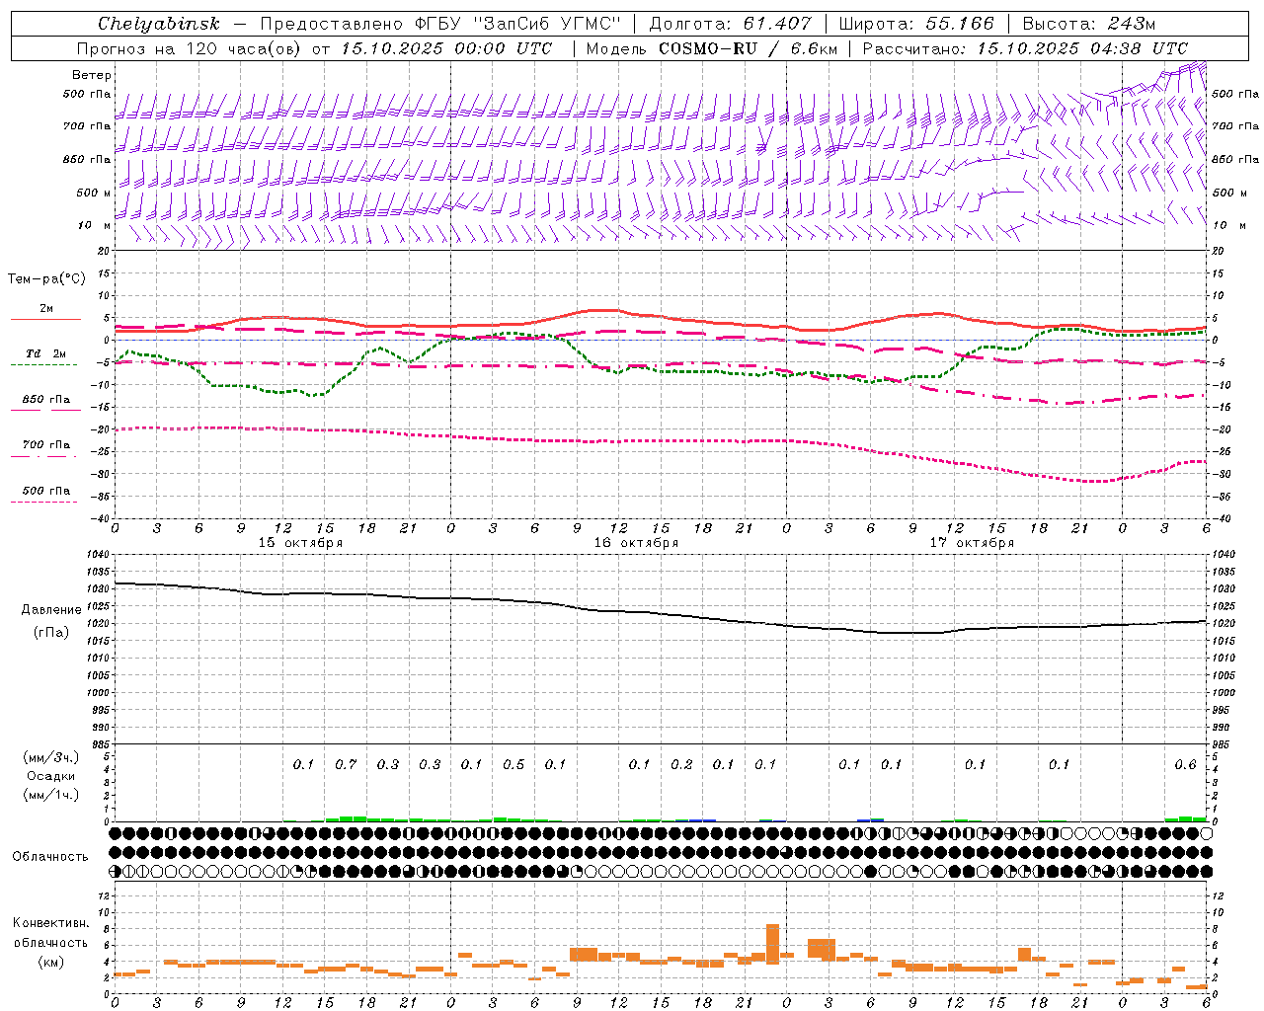Screen dimensions: 1264x1011
Task: Click the 500 гПа temperature legend entry
Action: pyautogui.click(x=45, y=491)
